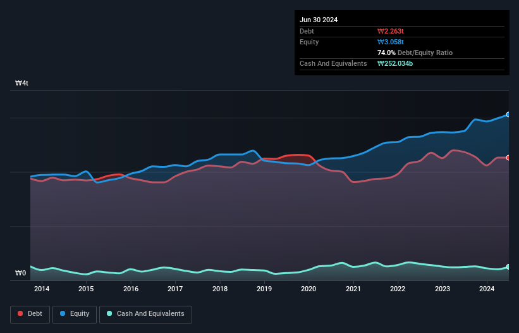Image resolution: width=519 pixels, height=333 pixels.
Task: Click Cash And Equivalents label in tooltip
Action: [333, 63]
